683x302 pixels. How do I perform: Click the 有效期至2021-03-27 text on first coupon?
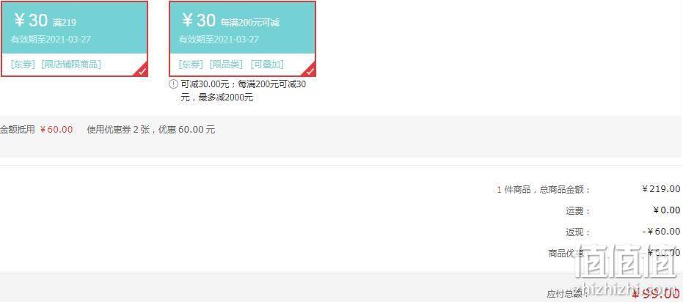click(x=51, y=39)
